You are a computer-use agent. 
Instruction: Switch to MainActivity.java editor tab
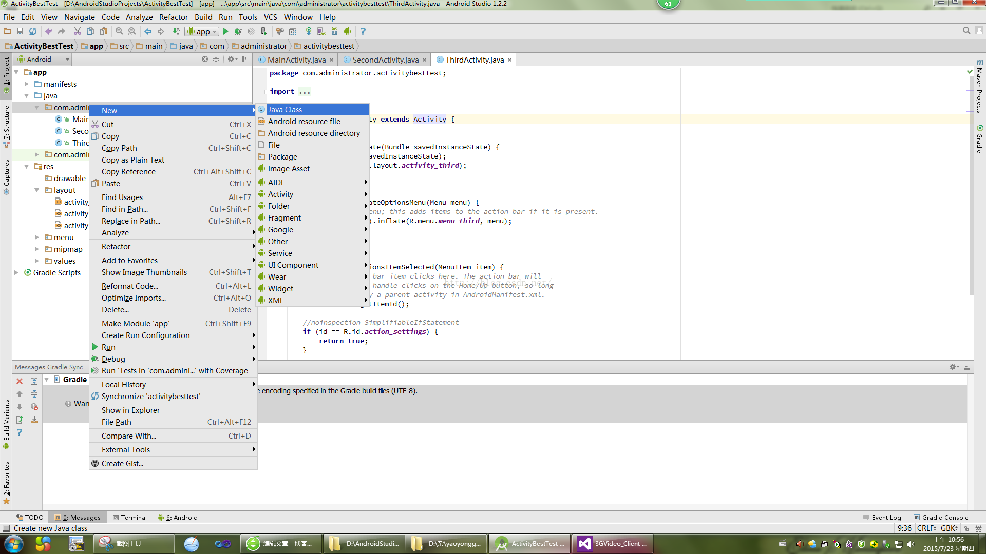click(296, 60)
